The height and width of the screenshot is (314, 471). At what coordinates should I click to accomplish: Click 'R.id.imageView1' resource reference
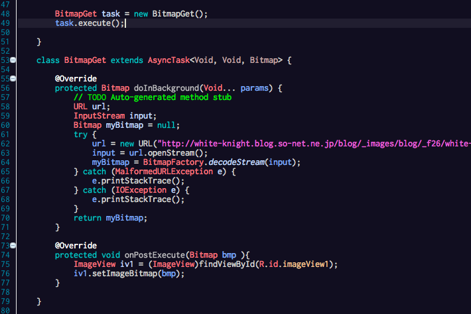click(294, 264)
